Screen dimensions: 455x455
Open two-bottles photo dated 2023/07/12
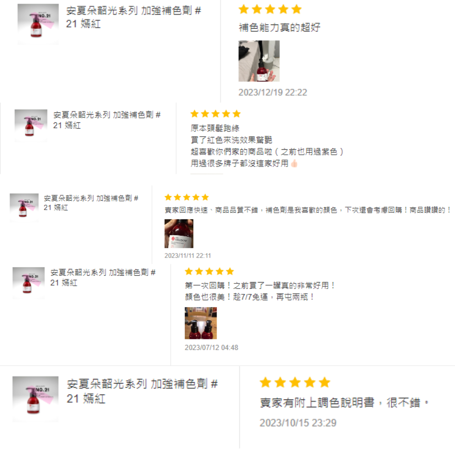[x=201, y=323]
